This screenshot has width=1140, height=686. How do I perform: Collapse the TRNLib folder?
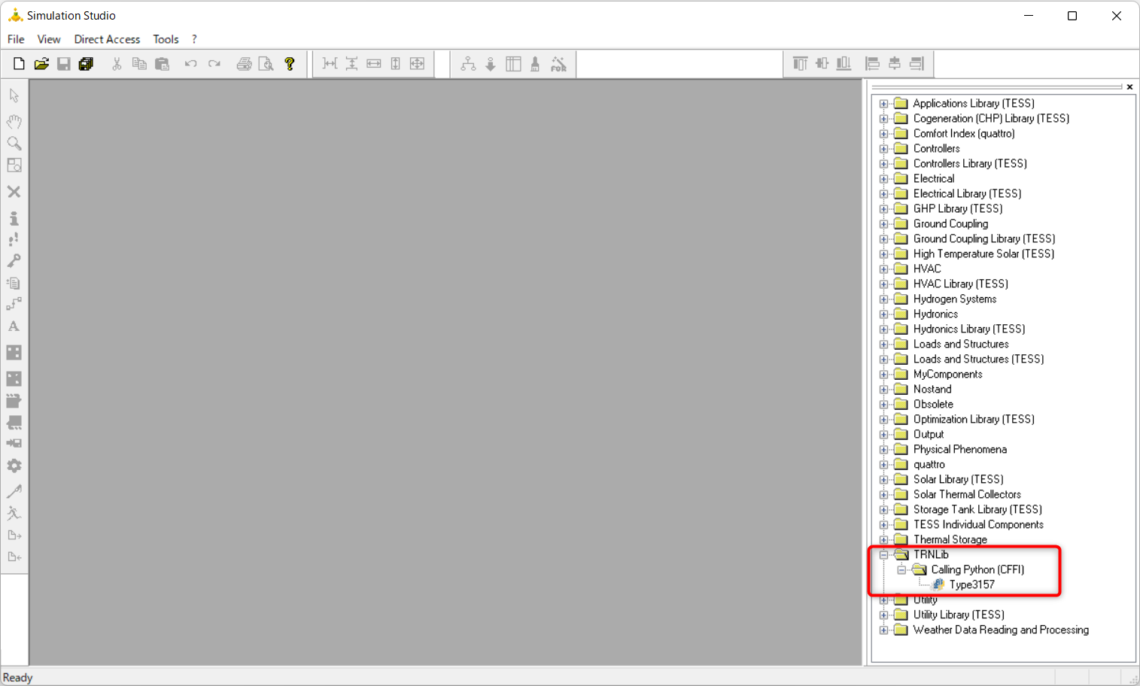coord(884,555)
